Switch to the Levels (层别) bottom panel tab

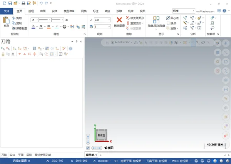[29, 155]
